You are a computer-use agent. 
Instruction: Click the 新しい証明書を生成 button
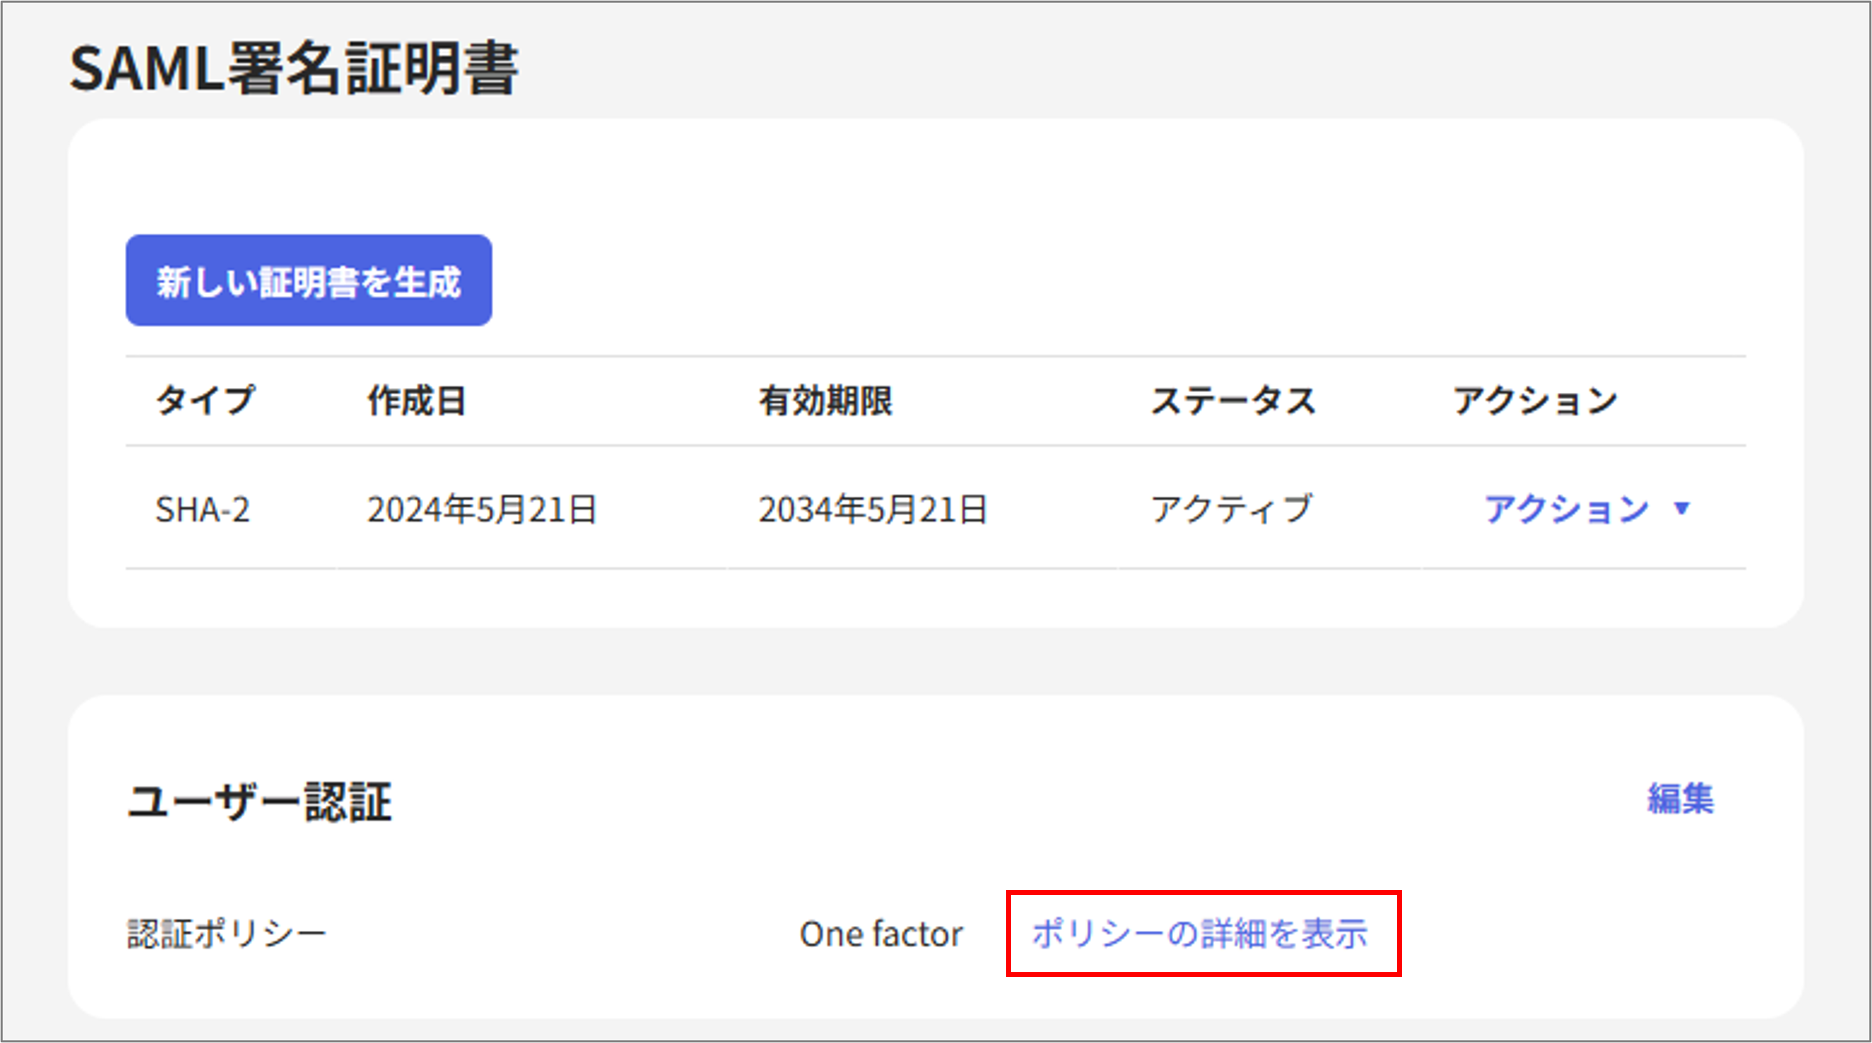click(x=308, y=281)
